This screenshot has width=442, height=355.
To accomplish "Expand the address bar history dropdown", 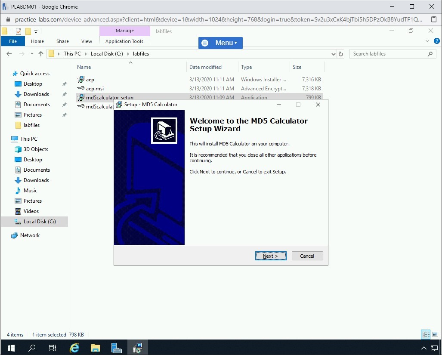I will (x=333, y=54).
